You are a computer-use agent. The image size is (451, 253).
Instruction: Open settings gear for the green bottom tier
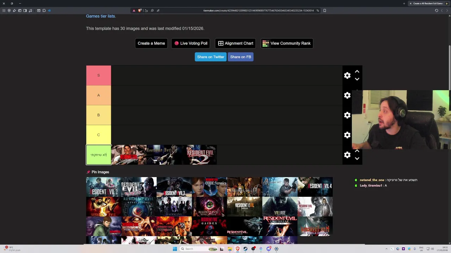347,155
